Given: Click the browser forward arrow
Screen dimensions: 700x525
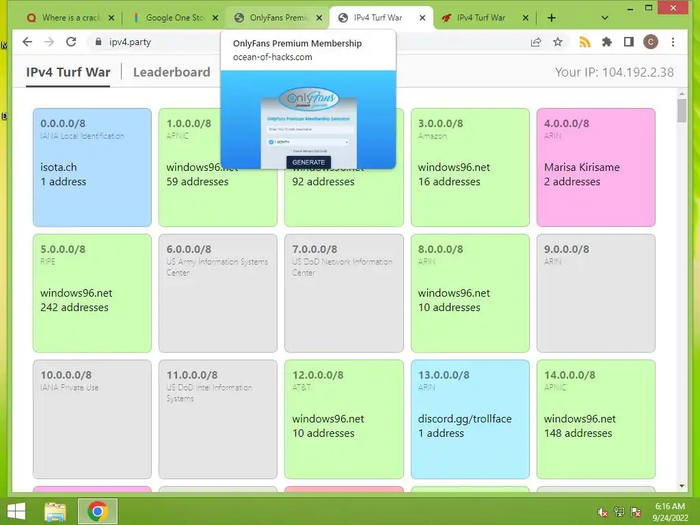Looking at the screenshot, I should coord(49,42).
